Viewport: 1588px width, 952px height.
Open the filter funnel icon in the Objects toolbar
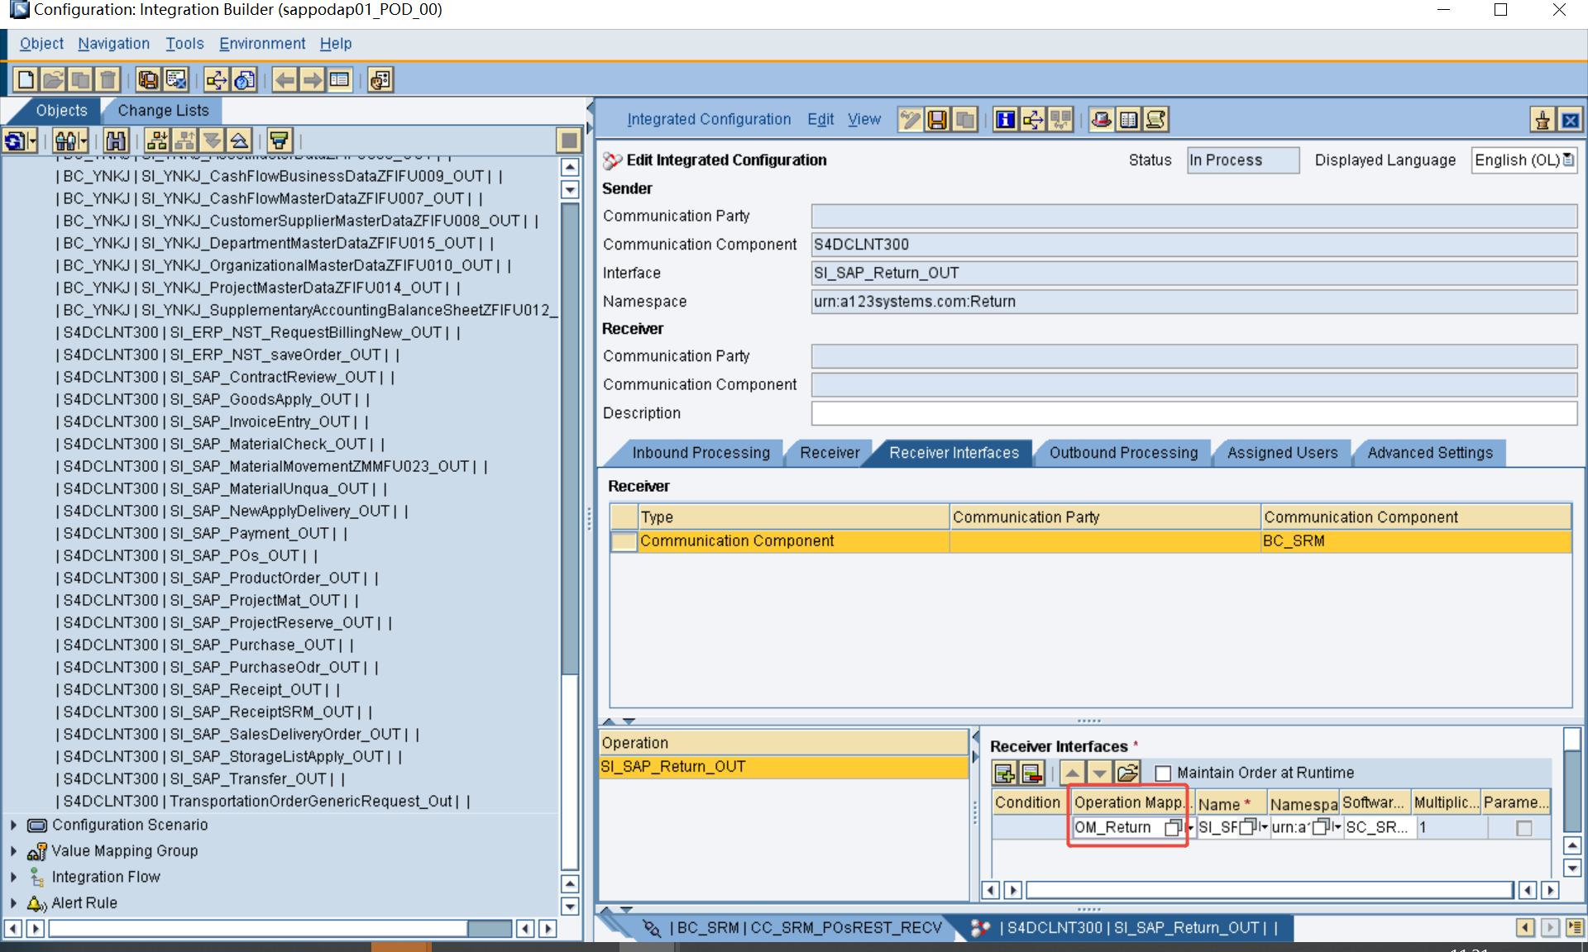click(280, 140)
